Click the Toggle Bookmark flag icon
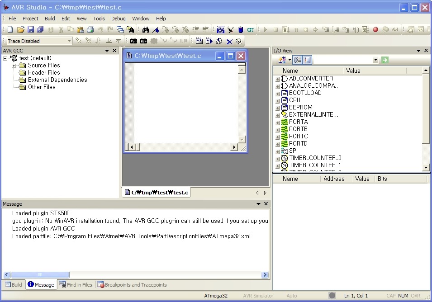432x302 pixels. [156, 30]
